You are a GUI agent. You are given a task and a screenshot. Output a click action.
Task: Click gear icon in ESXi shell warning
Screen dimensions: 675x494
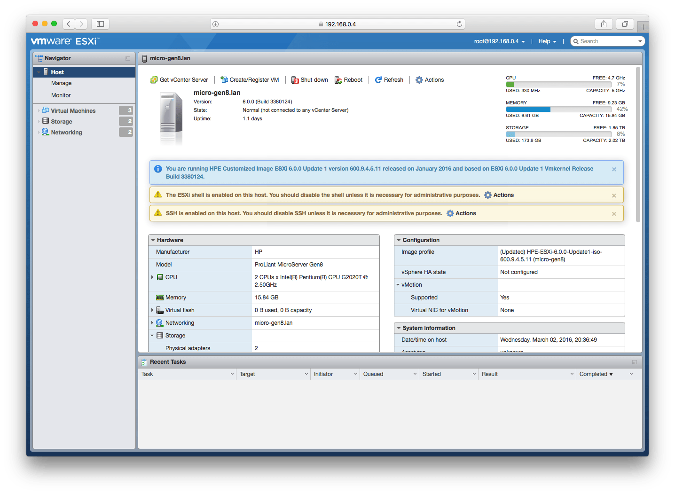pyautogui.click(x=488, y=195)
